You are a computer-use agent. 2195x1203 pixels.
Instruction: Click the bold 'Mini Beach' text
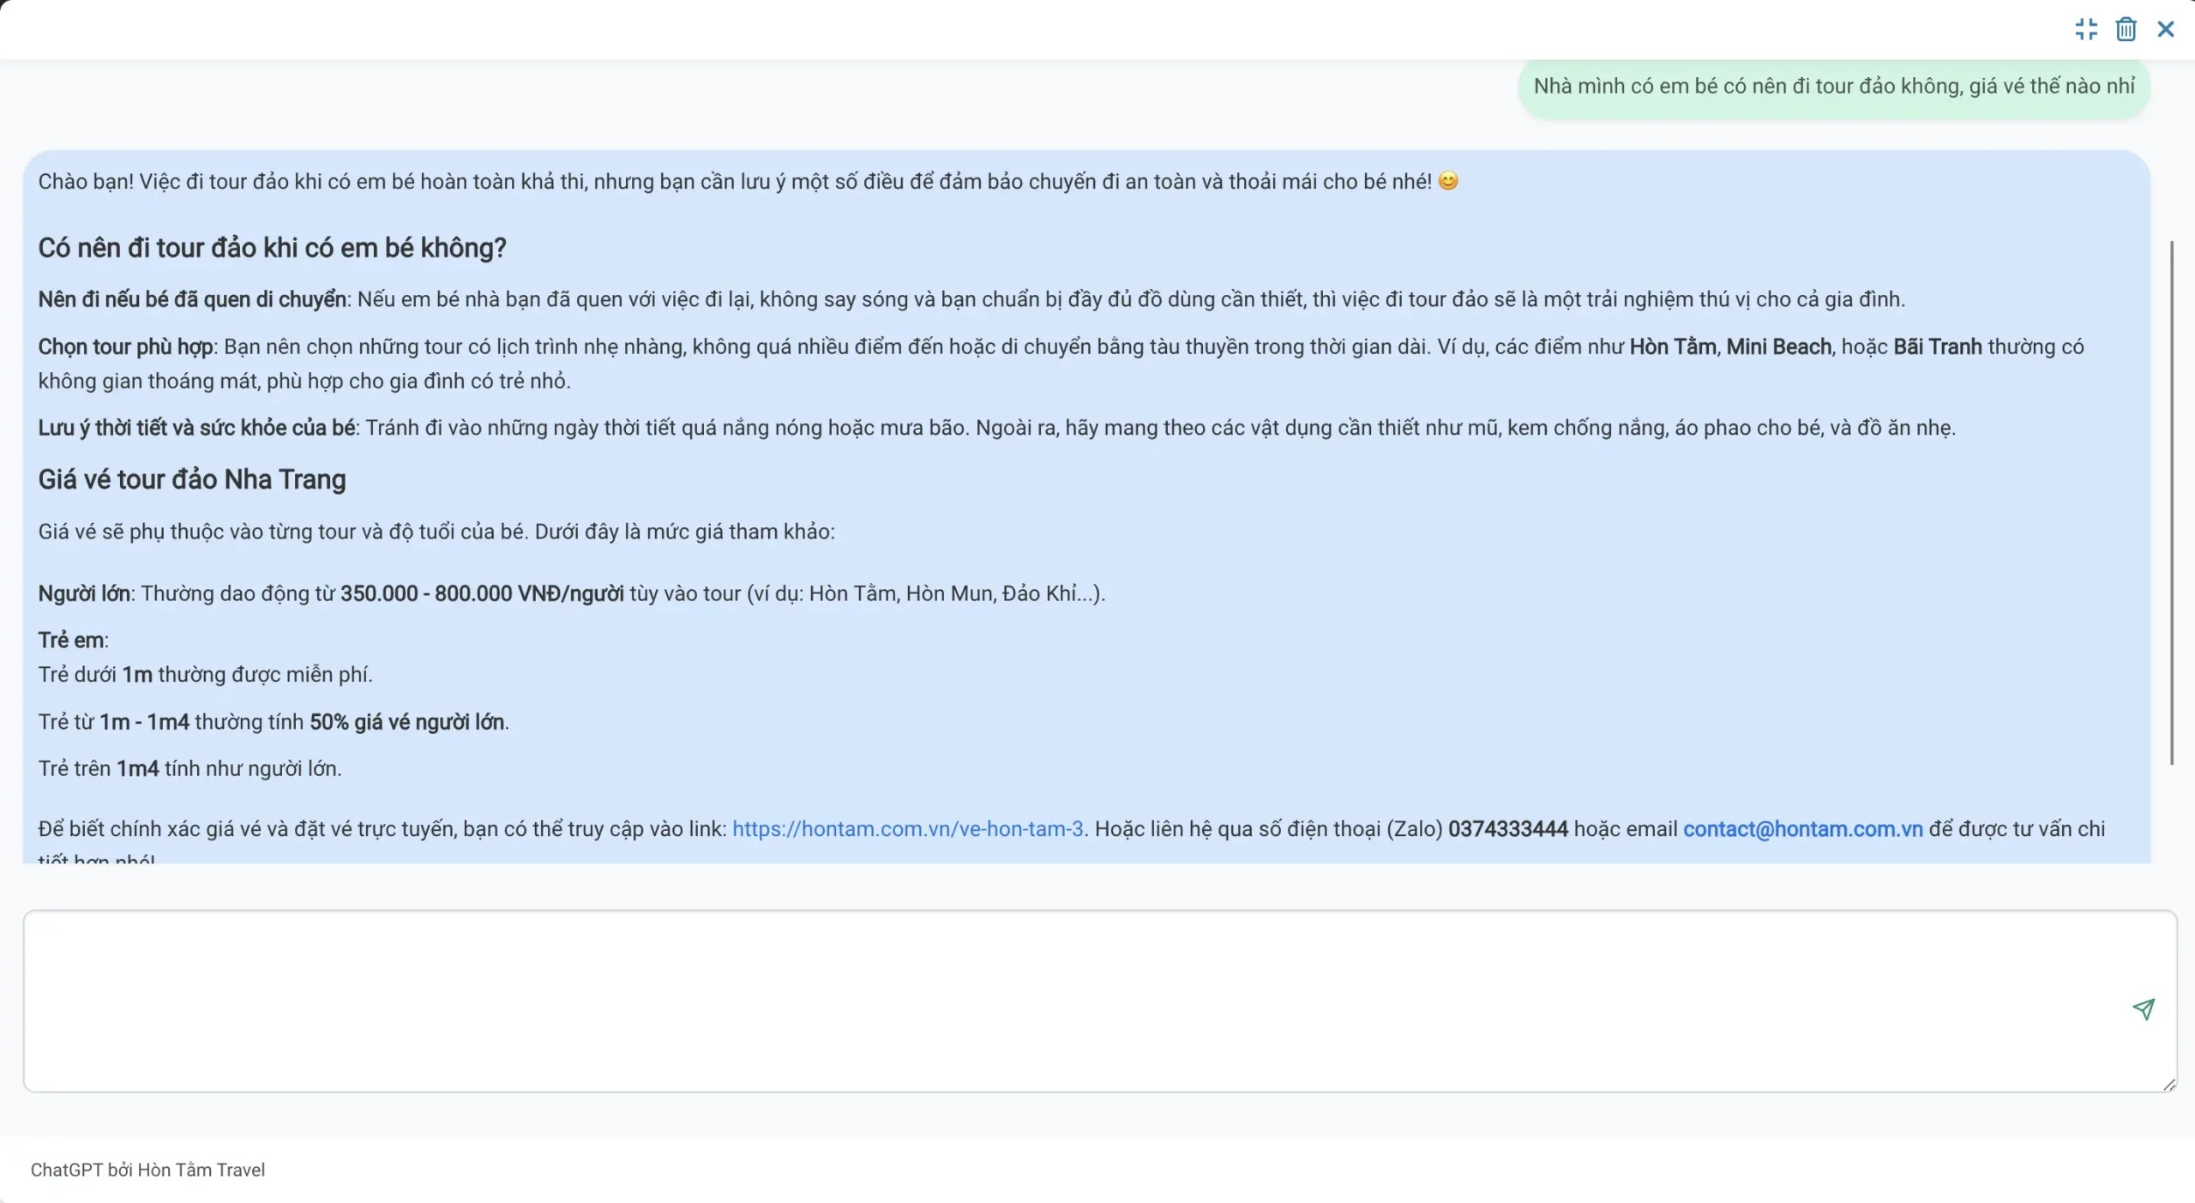[1778, 346]
